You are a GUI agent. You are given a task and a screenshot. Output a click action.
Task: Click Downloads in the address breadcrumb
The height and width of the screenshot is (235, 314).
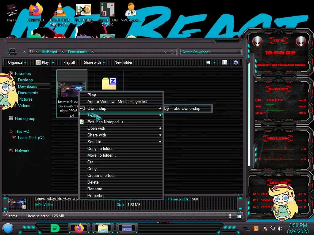78,52
